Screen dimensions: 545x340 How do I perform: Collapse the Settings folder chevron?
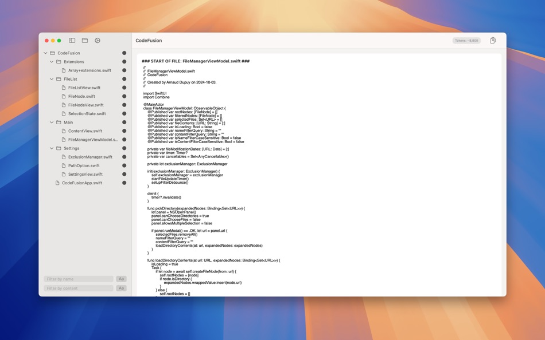tap(52, 148)
